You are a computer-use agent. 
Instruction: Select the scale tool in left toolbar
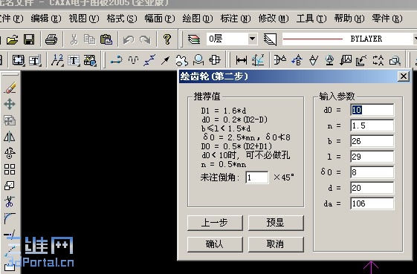click(10, 186)
